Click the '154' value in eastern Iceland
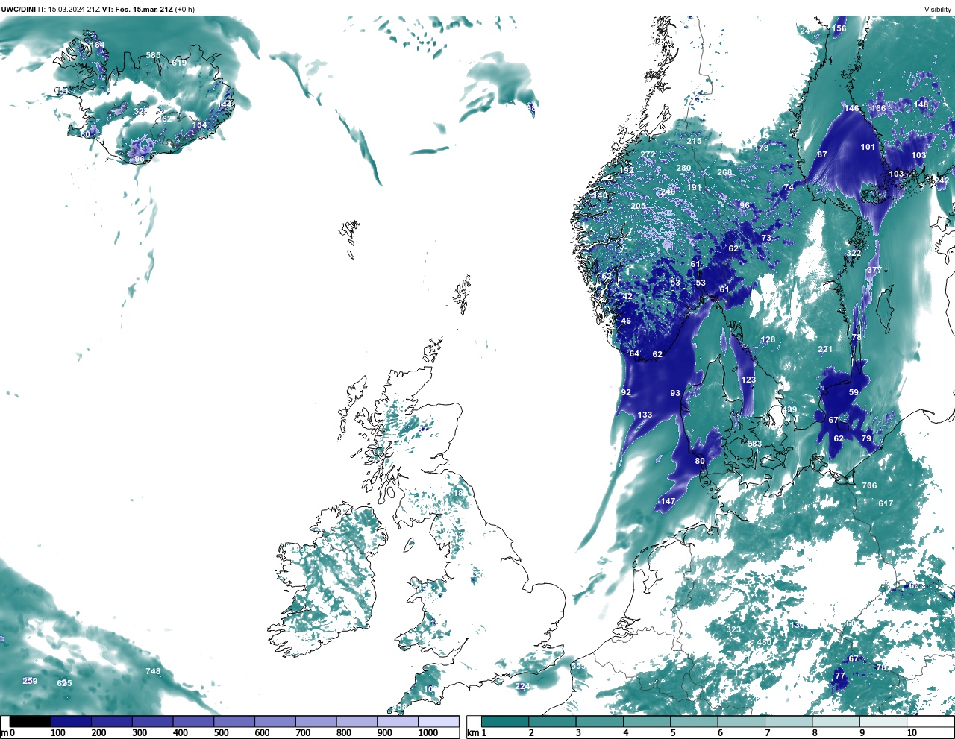955x739 pixels. (200, 125)
